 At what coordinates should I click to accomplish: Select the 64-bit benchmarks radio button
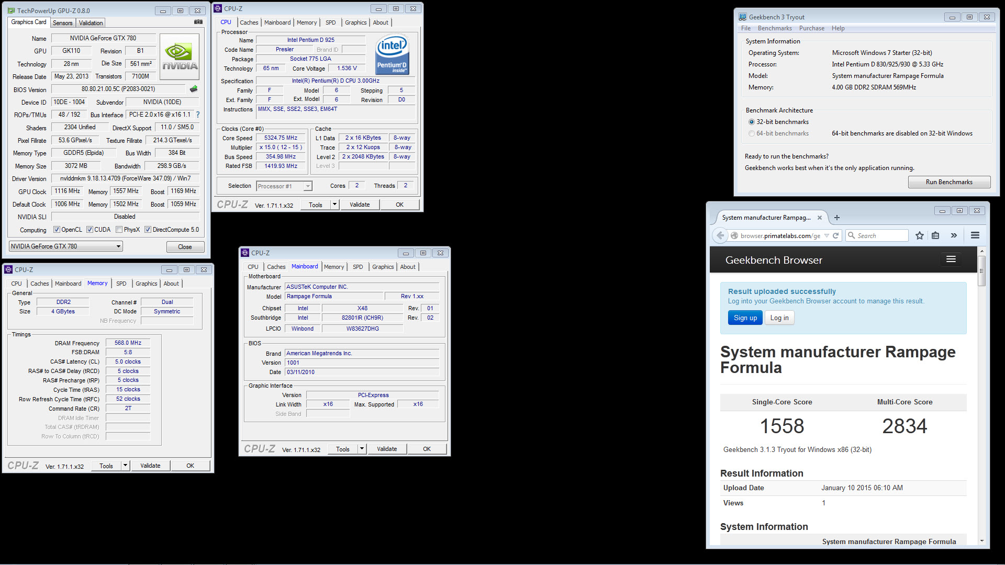[x=752, y=133]
